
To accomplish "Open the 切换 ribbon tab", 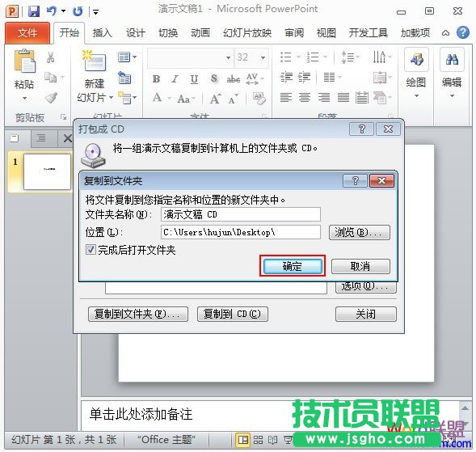I will 168,32.
